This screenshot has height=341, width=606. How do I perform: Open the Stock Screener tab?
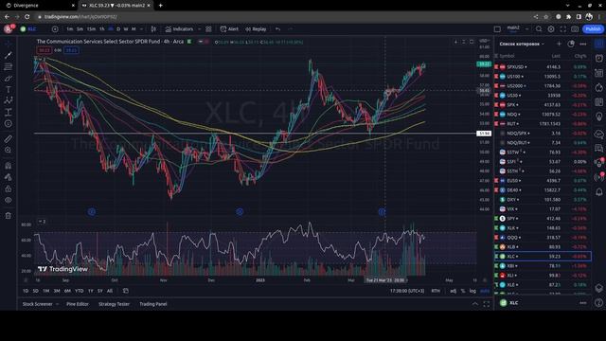[38, 304]
